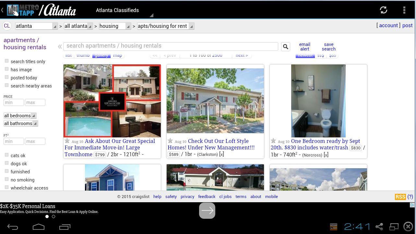
Task: Star the One Bedroom $830 Norcross listing
Action: (273, 141)
